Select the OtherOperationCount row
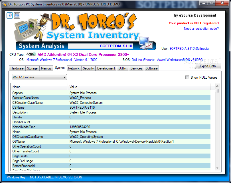This screenshot has height=183, width=231. click(x=111, y=146)
